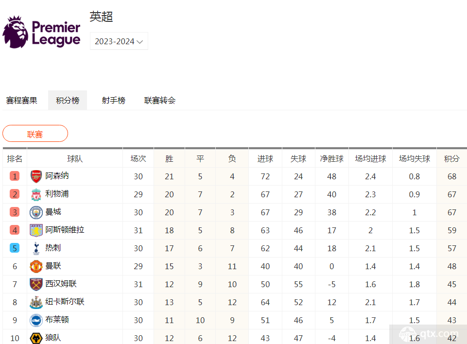Click the Aston Villa club crest
This screenshot has width=467, height=344.
point(36,230)
